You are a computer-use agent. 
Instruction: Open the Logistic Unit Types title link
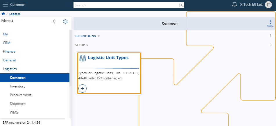(x=108, y=58)
